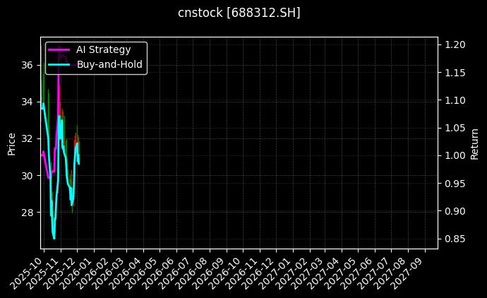Click the lowest trough of the cyan Buy-and-Hold line
The width and height of the screenshot is (487, 298).
(x=54, y=238)
